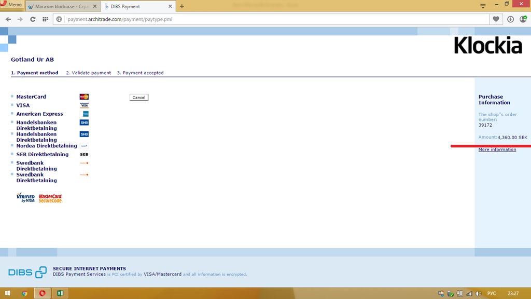Image resolution: width=531 pixels, height=299 pixels.
Task: Open the Opera Меню menu
Action: point(11,5)
